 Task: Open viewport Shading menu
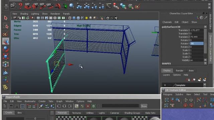[24, 14]
